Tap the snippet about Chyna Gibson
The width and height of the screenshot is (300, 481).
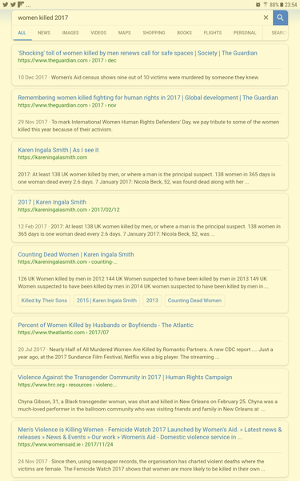coord(147,405)
